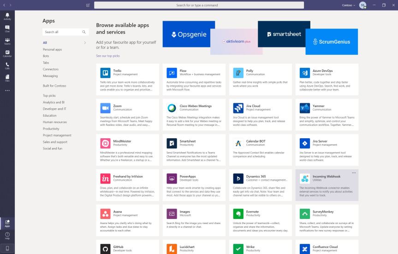The image size is (398, 254).
Task: Select the Project management category
Action: pos(57,136)
